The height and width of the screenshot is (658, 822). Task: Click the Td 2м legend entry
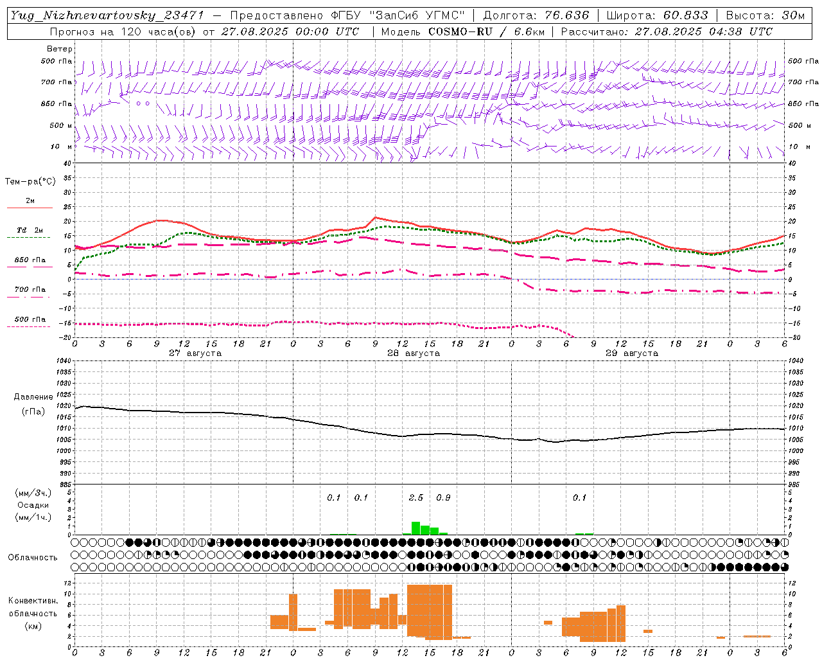click(30, 230)
